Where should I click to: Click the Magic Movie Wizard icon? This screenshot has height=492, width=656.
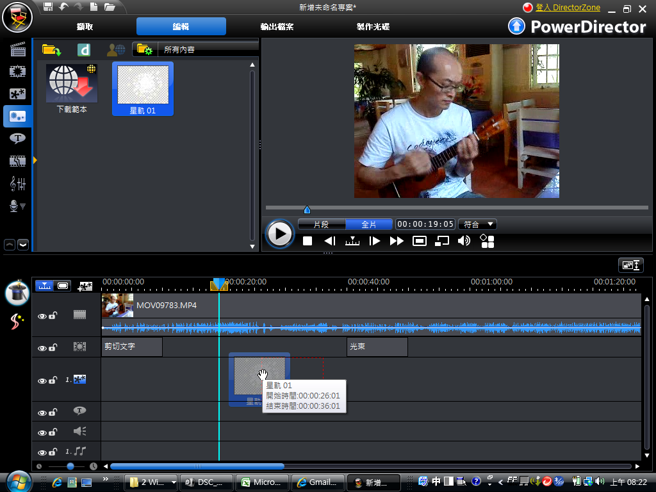[x=17, y=292]
